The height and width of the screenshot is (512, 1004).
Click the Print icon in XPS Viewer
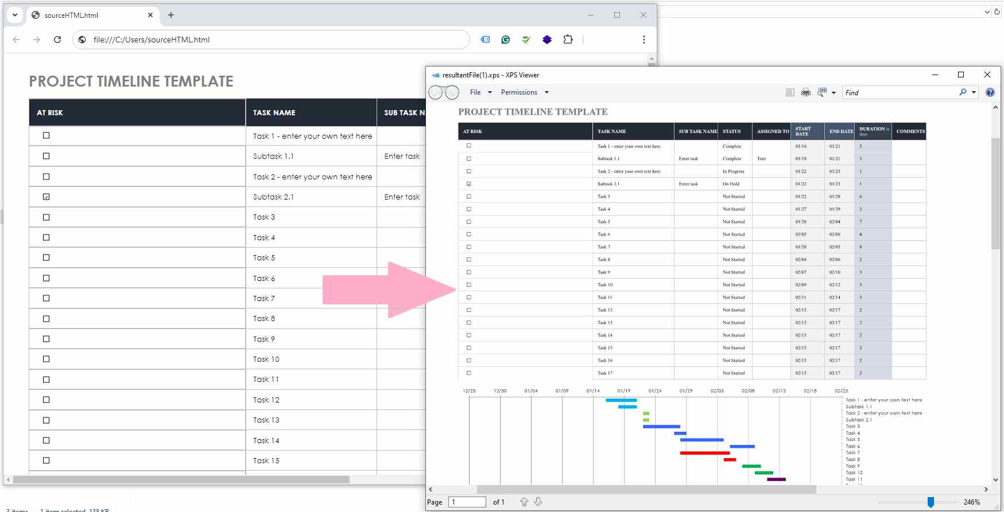tap(806, 92)
